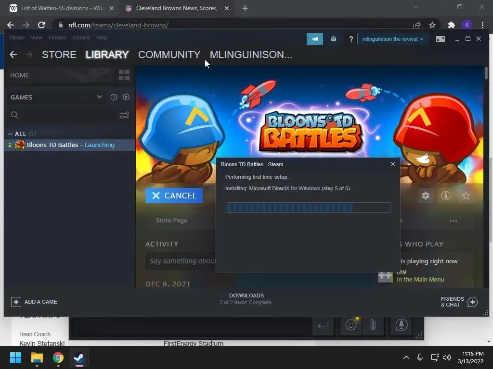Go to the LIBRARY tab

(x=107, y=55)
